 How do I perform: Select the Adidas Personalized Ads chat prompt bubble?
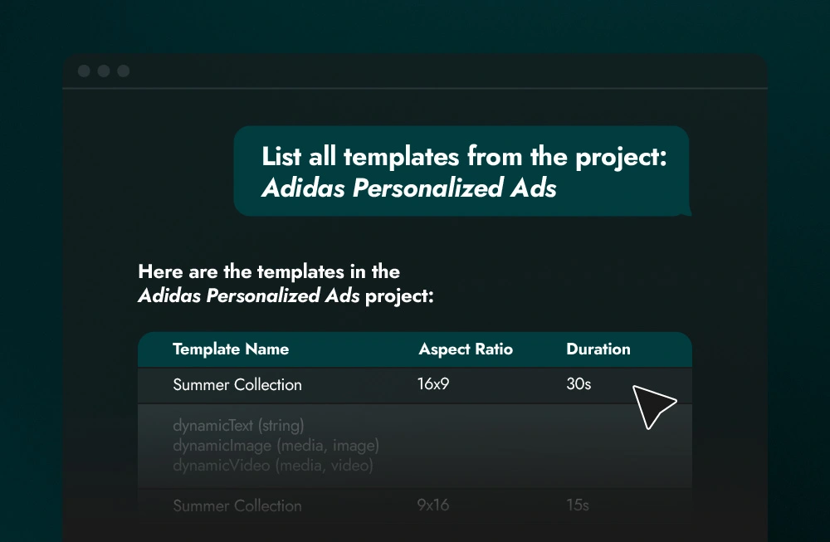(462, 171)
